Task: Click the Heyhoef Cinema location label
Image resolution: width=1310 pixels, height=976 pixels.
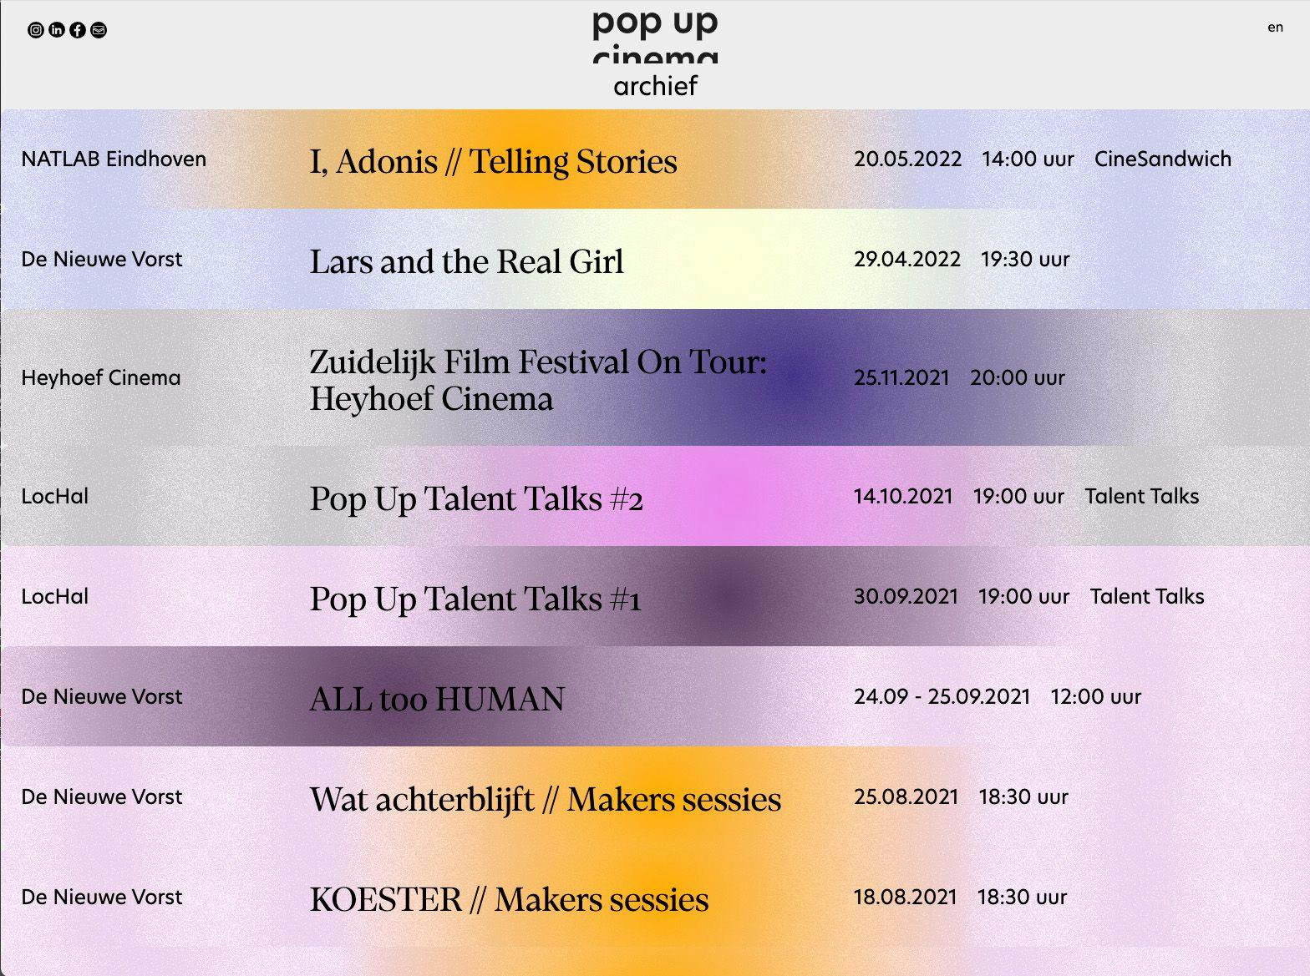Action: tap(101, 377)
